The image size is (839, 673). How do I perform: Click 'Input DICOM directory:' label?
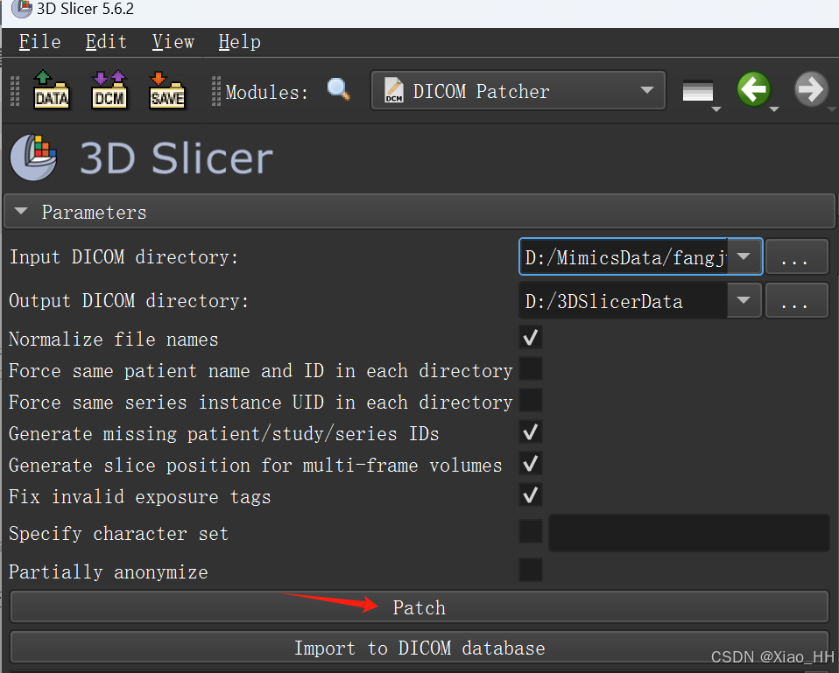coord(123,257)
